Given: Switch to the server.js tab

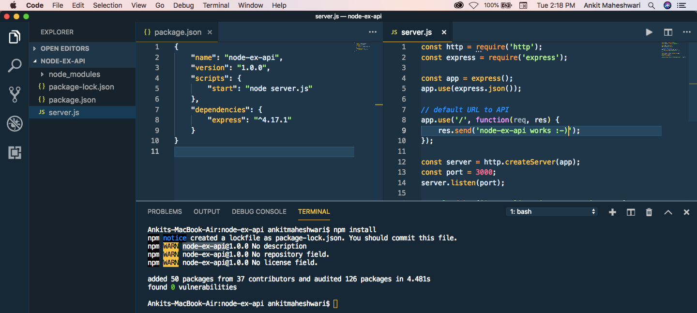Looking at the screenshot, I should (x=417, y=32).
